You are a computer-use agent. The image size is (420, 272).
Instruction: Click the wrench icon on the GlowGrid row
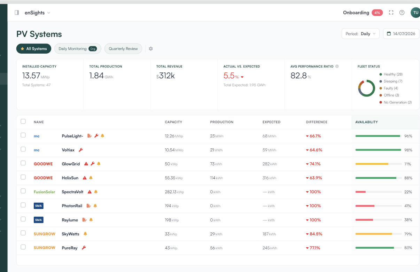pyautogui.click(x=93, y=164)
